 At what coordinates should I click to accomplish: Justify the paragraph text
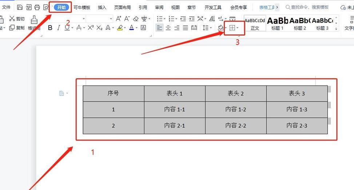pos(185,28)
